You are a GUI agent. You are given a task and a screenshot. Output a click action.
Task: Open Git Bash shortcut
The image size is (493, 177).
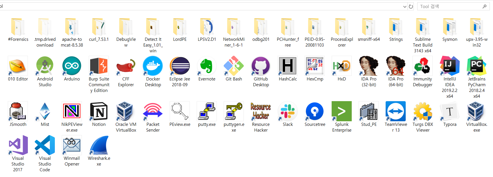(234, 66)
